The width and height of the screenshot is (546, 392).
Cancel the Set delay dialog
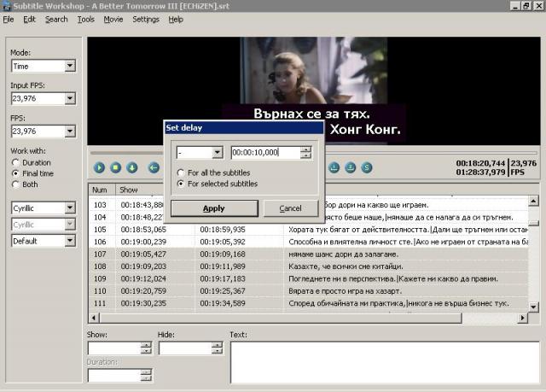290,208
